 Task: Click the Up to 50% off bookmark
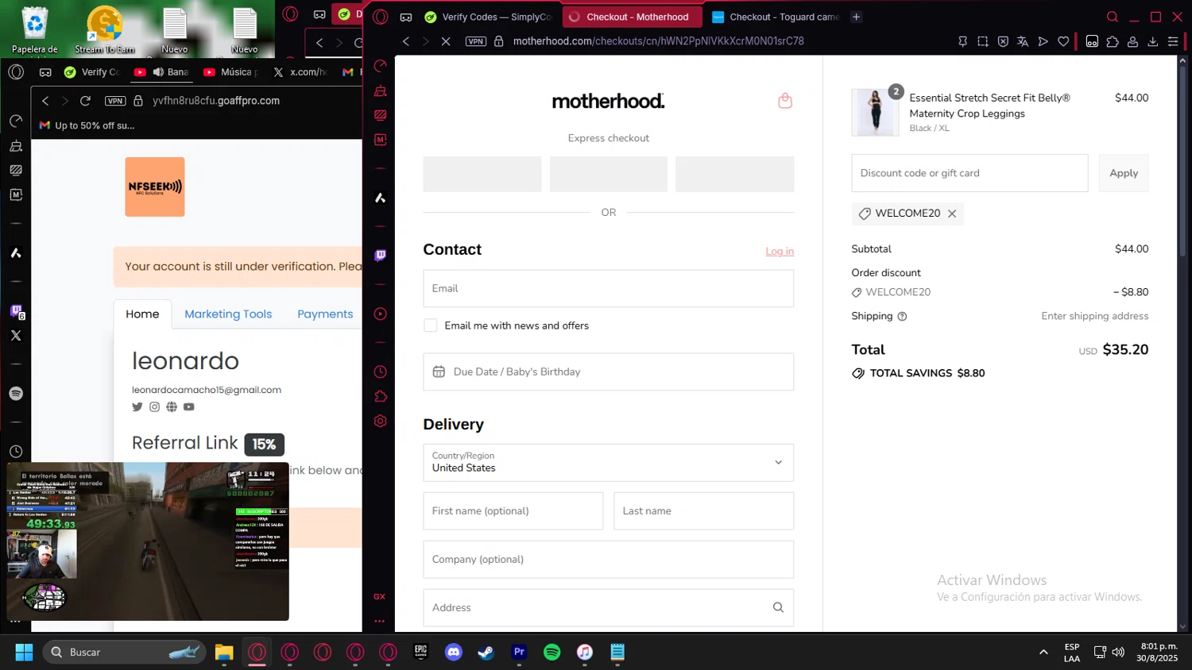click(x=87, y=125)
